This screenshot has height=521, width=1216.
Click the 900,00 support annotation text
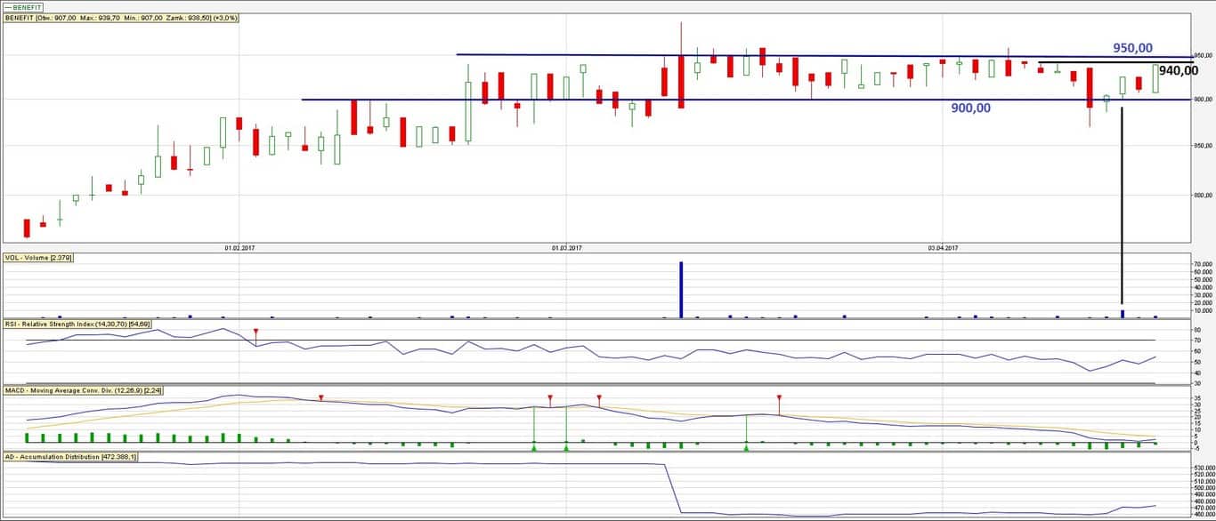pyautogui.click(x=970, y=108)
